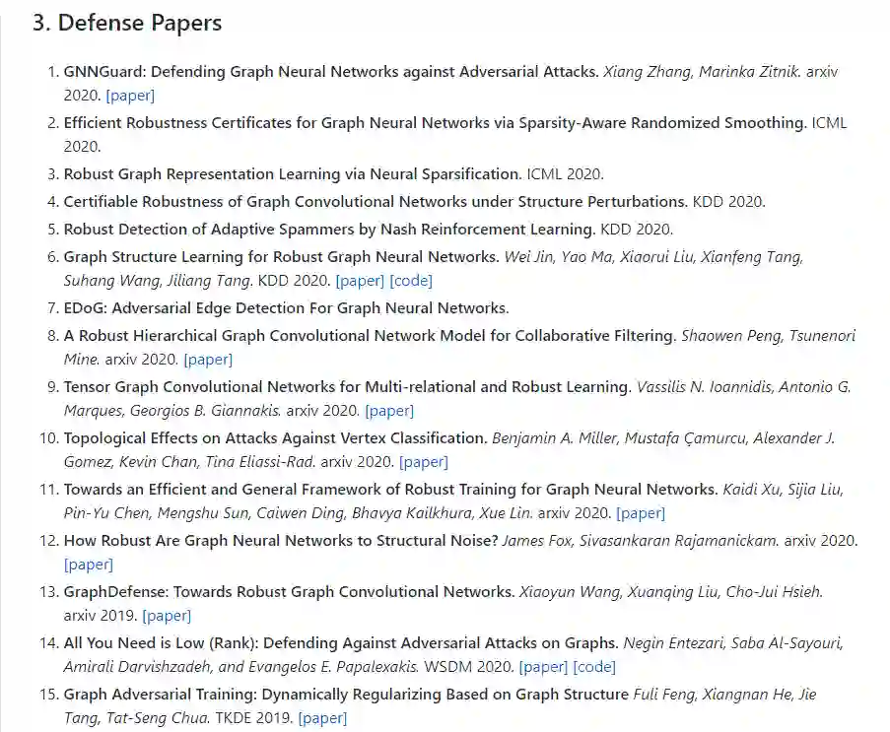890x732 pixels.
Task: Open the GraphDefense paper link
Action: (167, 616)
